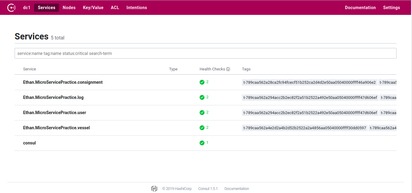
Task: Click tag ending ffff46a906e2 on consignment row
Action: [309, 82]
